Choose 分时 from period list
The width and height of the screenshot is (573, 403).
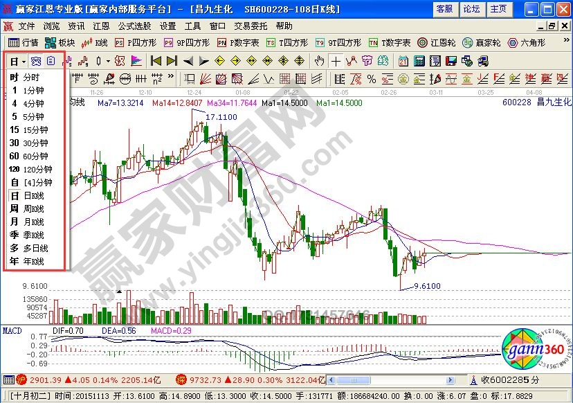tap(26, 78)
